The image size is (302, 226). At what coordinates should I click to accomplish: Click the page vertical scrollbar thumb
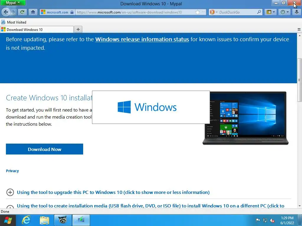[x=299, y=80]
